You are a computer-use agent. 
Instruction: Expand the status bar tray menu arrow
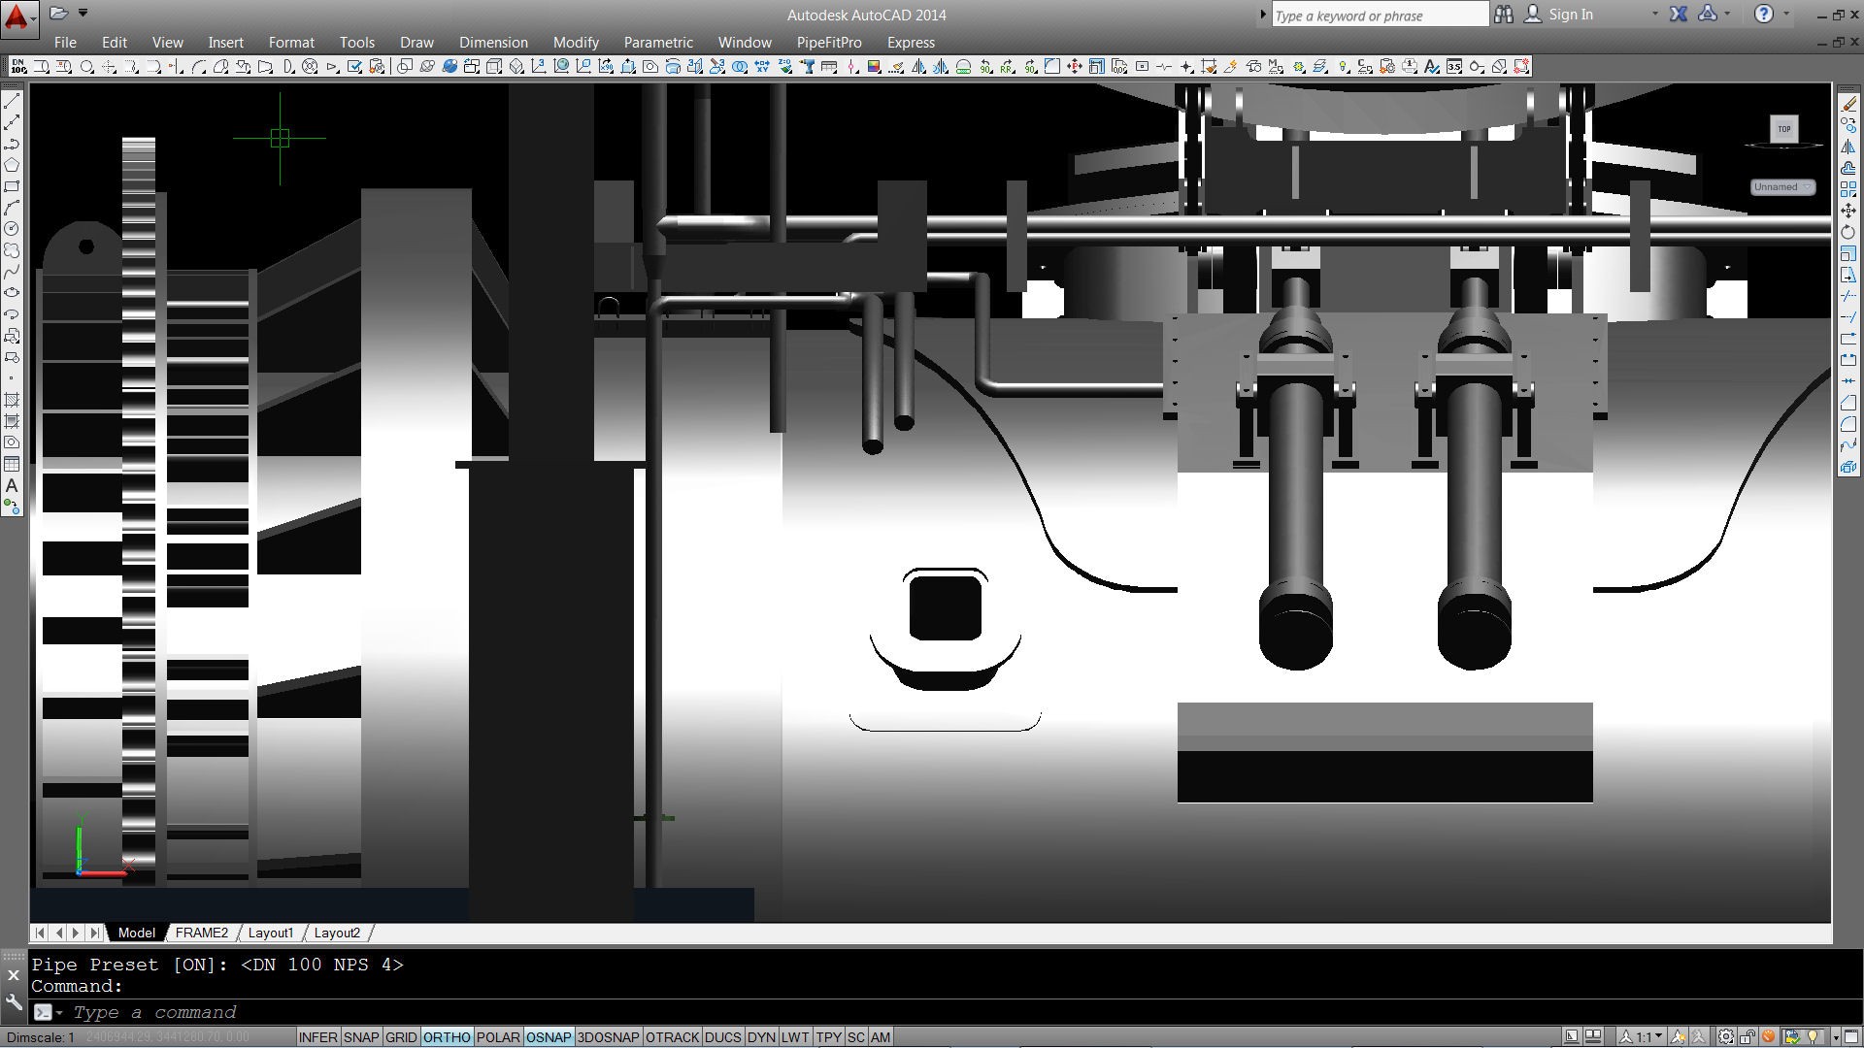(x=1836, y=1037)
